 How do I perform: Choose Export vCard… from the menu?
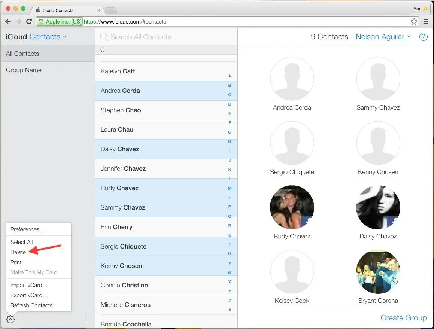29,295
